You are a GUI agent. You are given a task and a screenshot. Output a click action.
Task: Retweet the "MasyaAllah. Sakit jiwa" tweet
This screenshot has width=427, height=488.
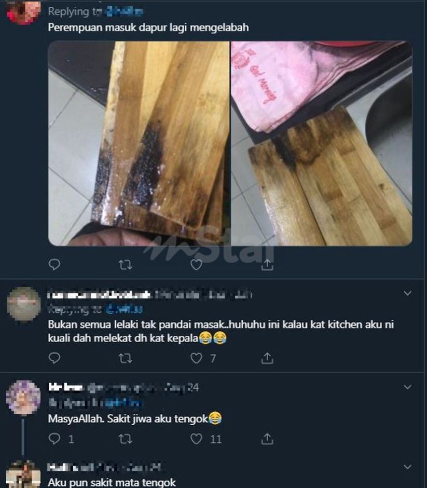click(125, 439)
